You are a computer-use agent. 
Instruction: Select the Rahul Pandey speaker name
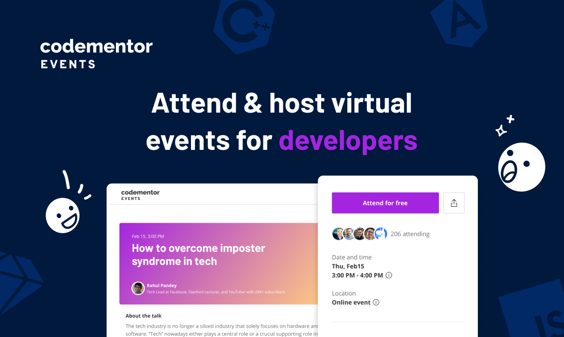[162, 286]
